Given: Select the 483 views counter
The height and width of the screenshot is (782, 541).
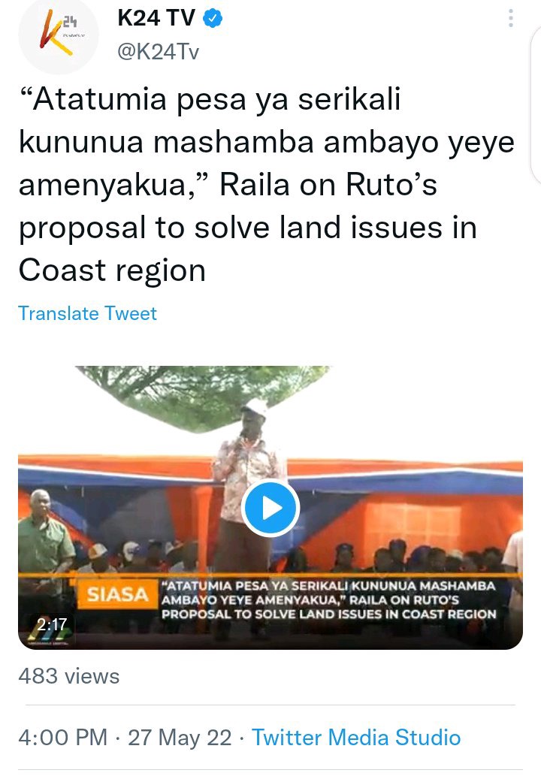Looking at the screenshot, I should (69, 676).
